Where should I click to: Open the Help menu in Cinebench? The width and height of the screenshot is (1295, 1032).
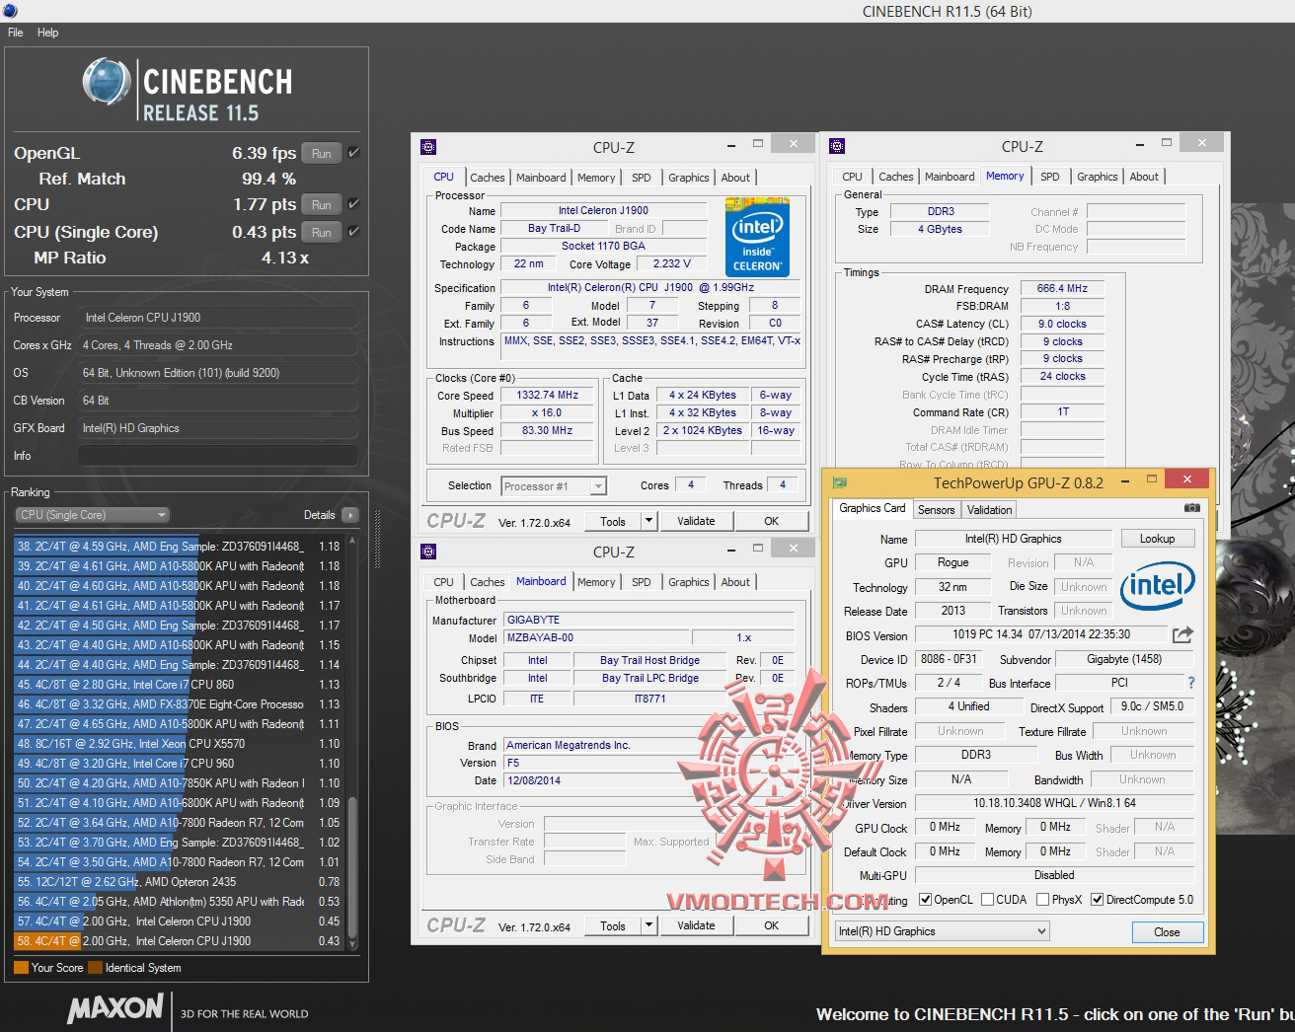[x=48, y=33]
